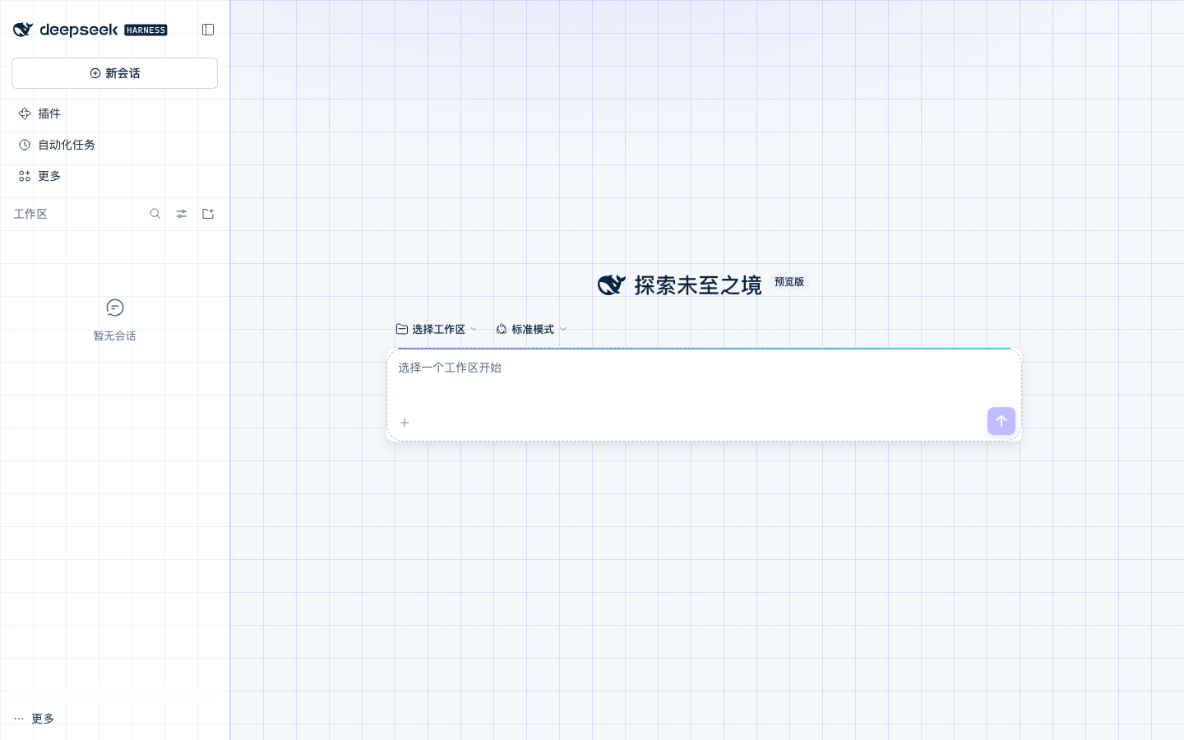The image size is (1184, 740).
Task: Click the DeepSeek whale logo in sidebar
Action: tap(23, 30)
